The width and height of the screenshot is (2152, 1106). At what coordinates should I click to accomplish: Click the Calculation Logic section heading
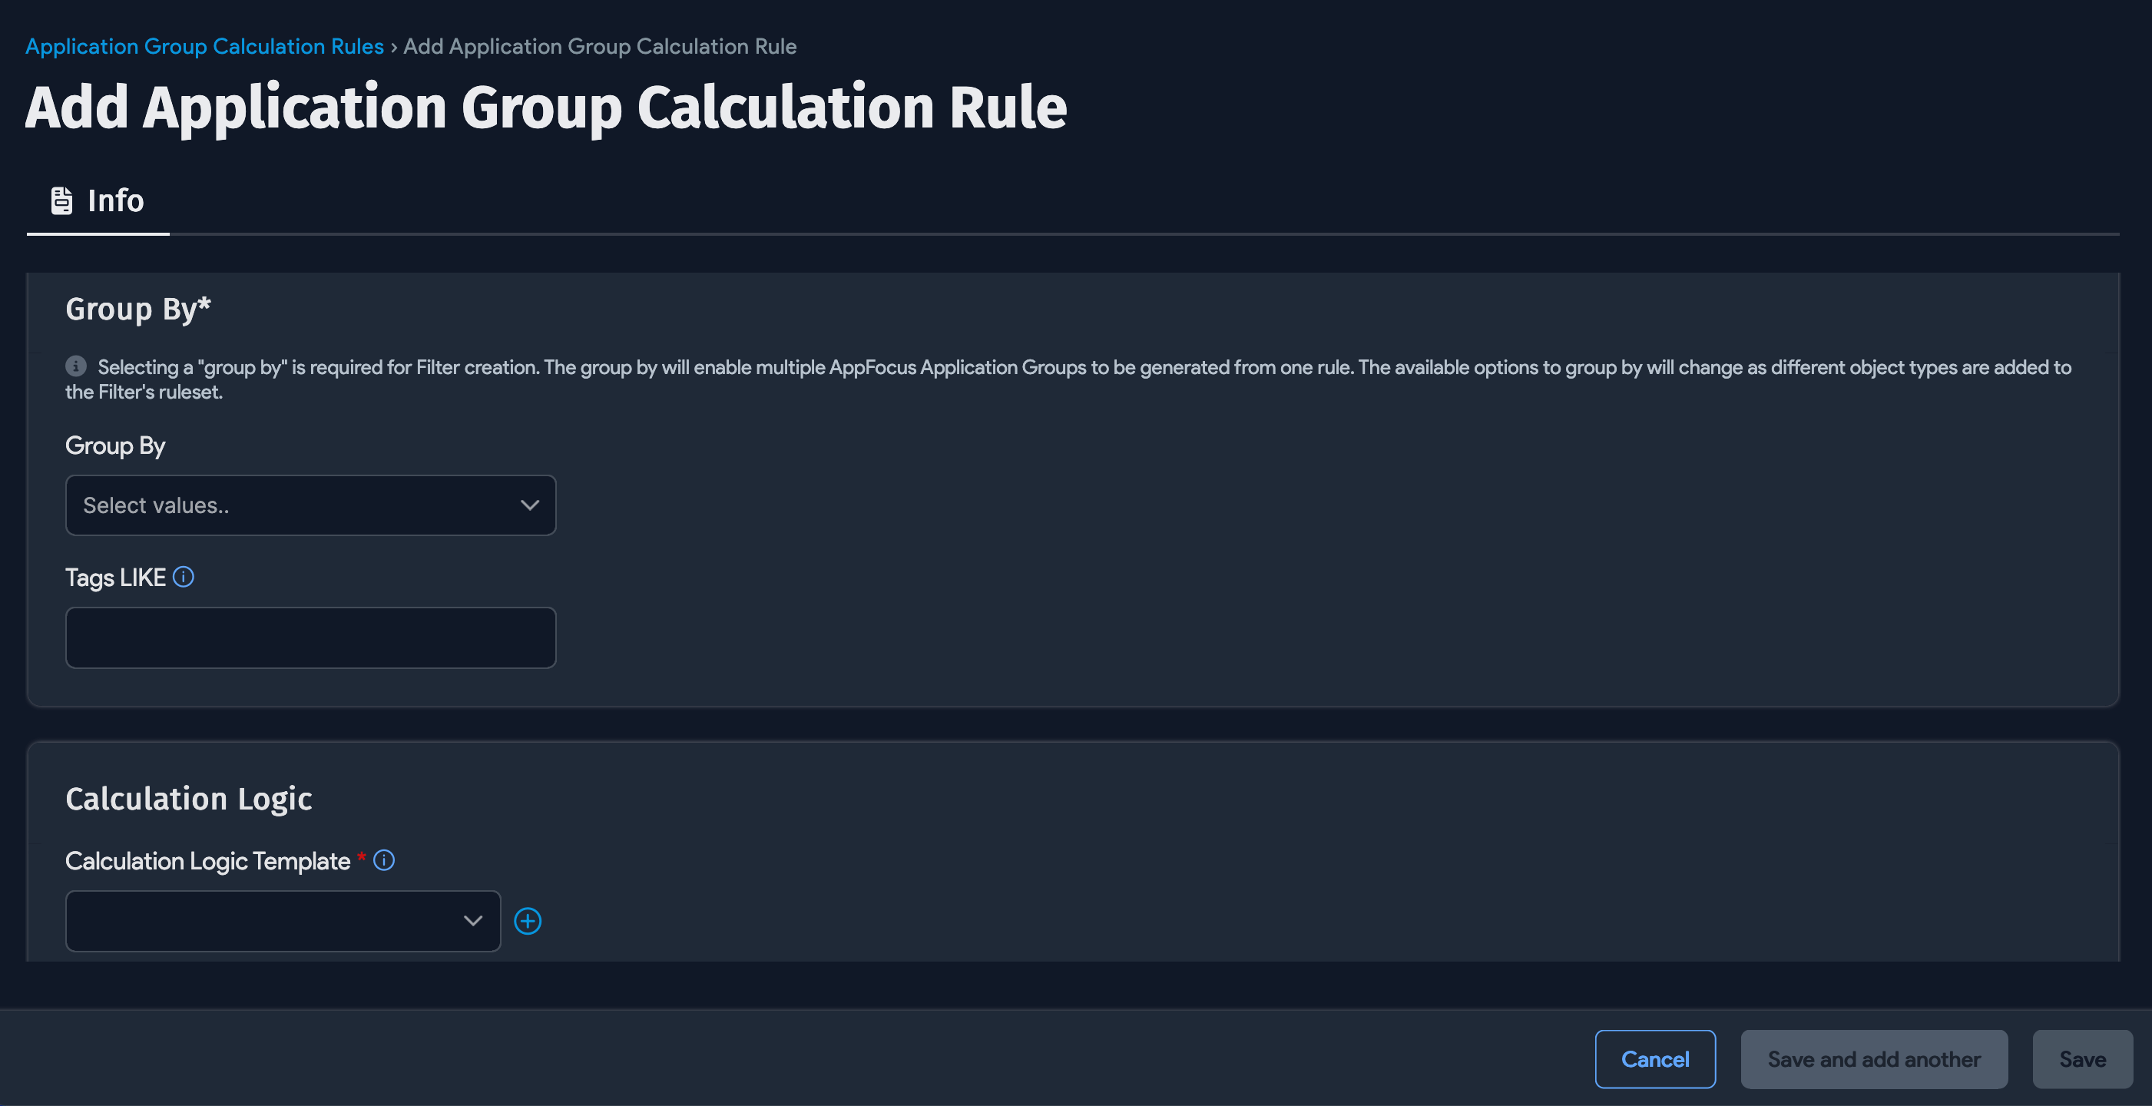pos(189,799)
